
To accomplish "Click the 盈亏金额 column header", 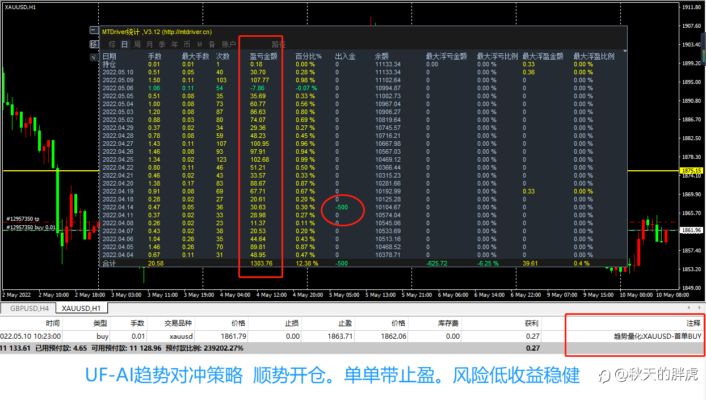I will click(264, 57).
